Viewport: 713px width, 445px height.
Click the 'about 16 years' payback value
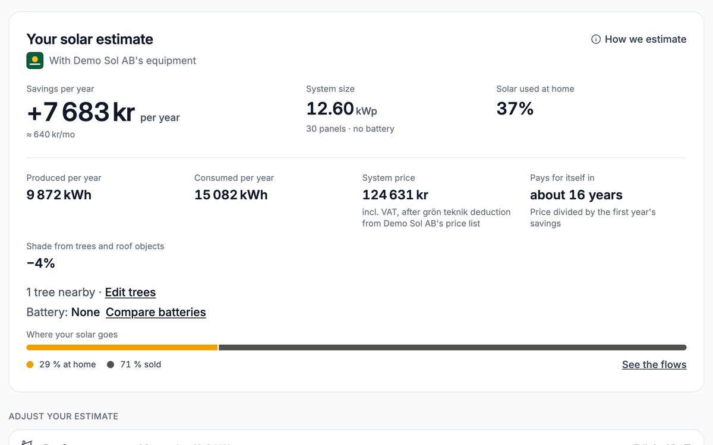point(576,195)
